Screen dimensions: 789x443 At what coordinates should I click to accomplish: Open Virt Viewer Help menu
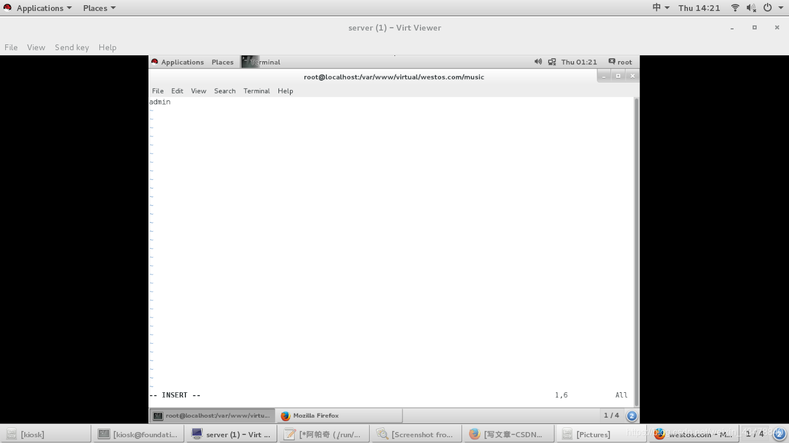pos(107,47)
